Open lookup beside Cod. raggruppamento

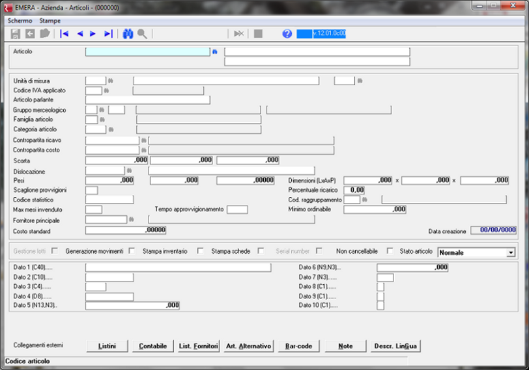pos(364,200)
